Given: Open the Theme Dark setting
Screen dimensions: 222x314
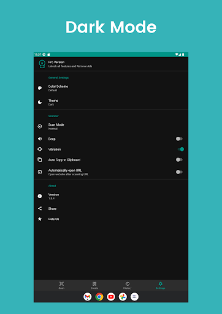Looking at the screenshot, I should pyautogui.click(x=111, y=102).
